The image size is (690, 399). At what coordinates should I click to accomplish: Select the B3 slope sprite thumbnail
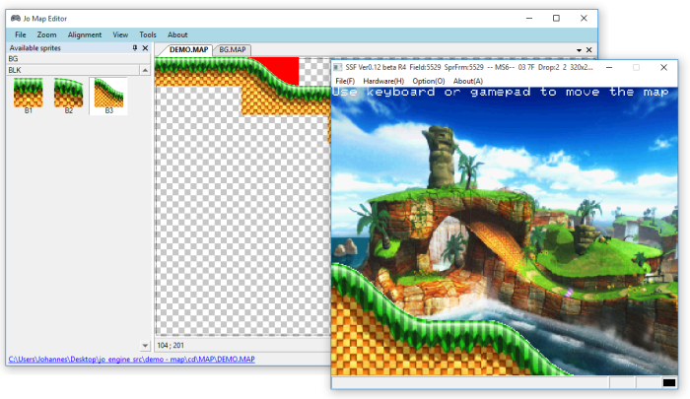pos(108,96)
